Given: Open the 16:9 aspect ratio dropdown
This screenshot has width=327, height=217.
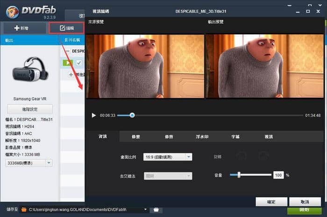Looking at the screenshot, I should click(168, 157).
